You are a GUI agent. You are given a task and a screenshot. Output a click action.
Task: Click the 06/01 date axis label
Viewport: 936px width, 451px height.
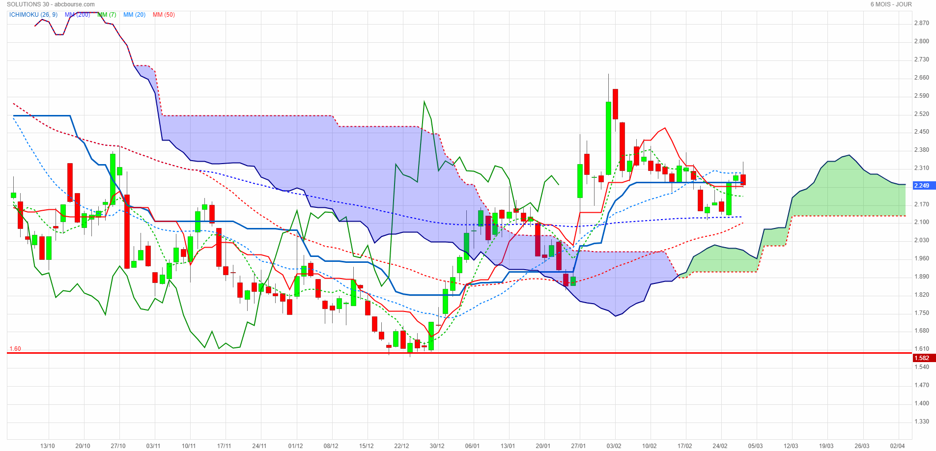(473, 446)
